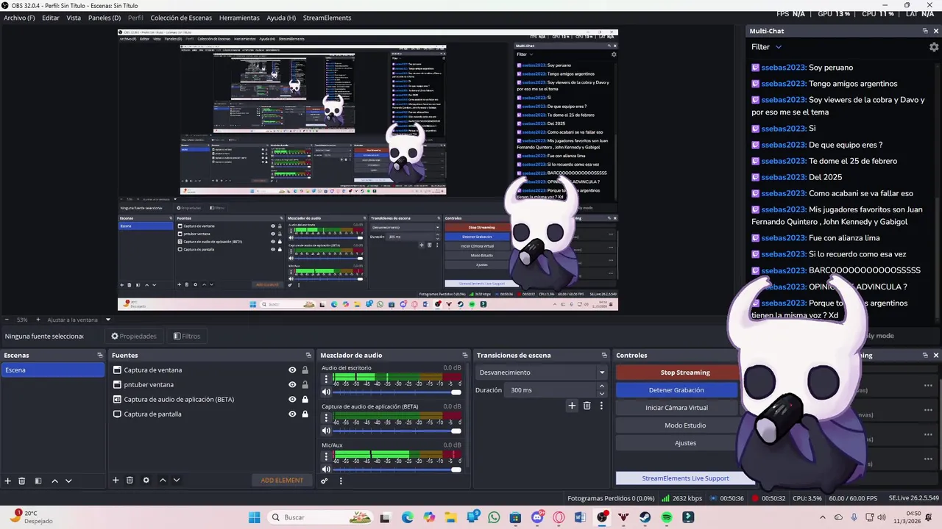Delete the selected scene via trash icon
Viewport: 942px width, 529px height.
(x=22, y=481)
